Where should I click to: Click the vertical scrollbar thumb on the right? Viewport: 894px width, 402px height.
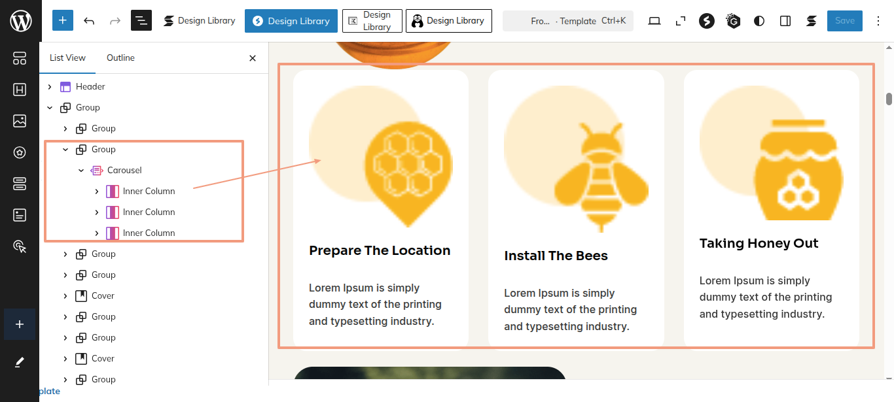(x=889, y=99)
